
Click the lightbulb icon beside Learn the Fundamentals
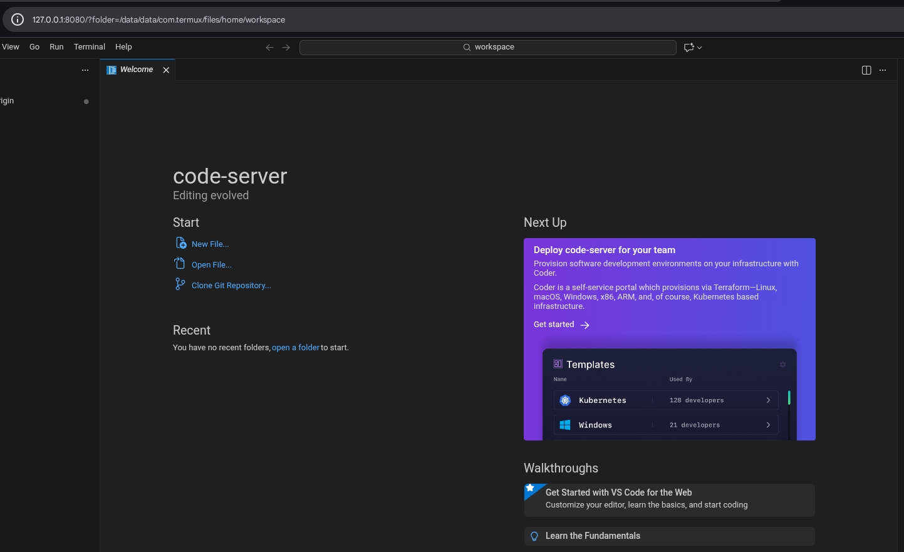534,536
